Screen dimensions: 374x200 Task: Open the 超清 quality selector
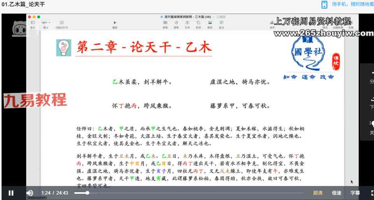pyautogui.click(x=318, y=193)
